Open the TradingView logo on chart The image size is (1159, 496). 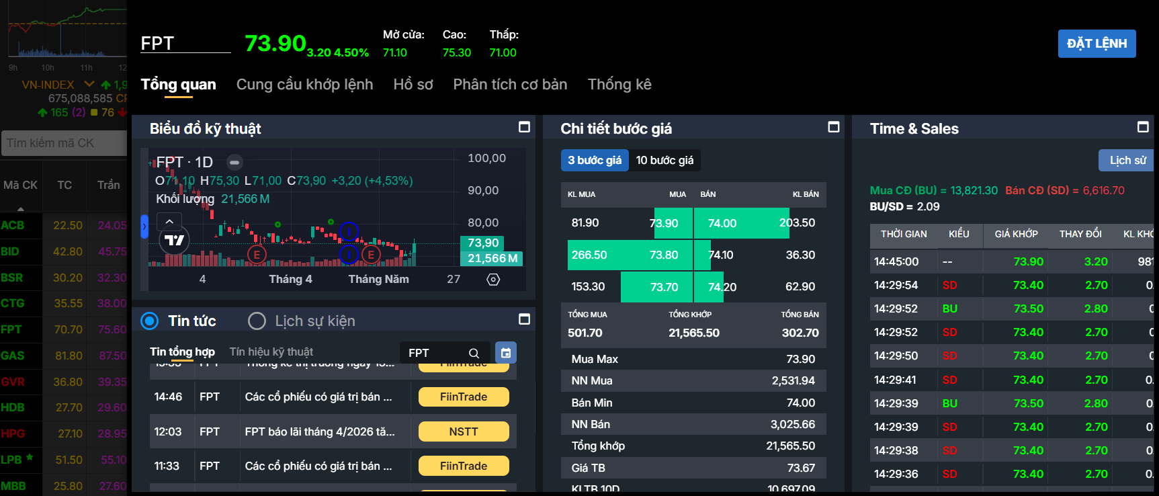pos(175,240)
